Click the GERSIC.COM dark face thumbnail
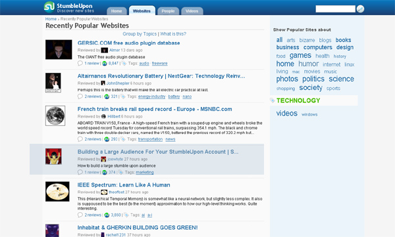395x237 pixels. [59, 49]
